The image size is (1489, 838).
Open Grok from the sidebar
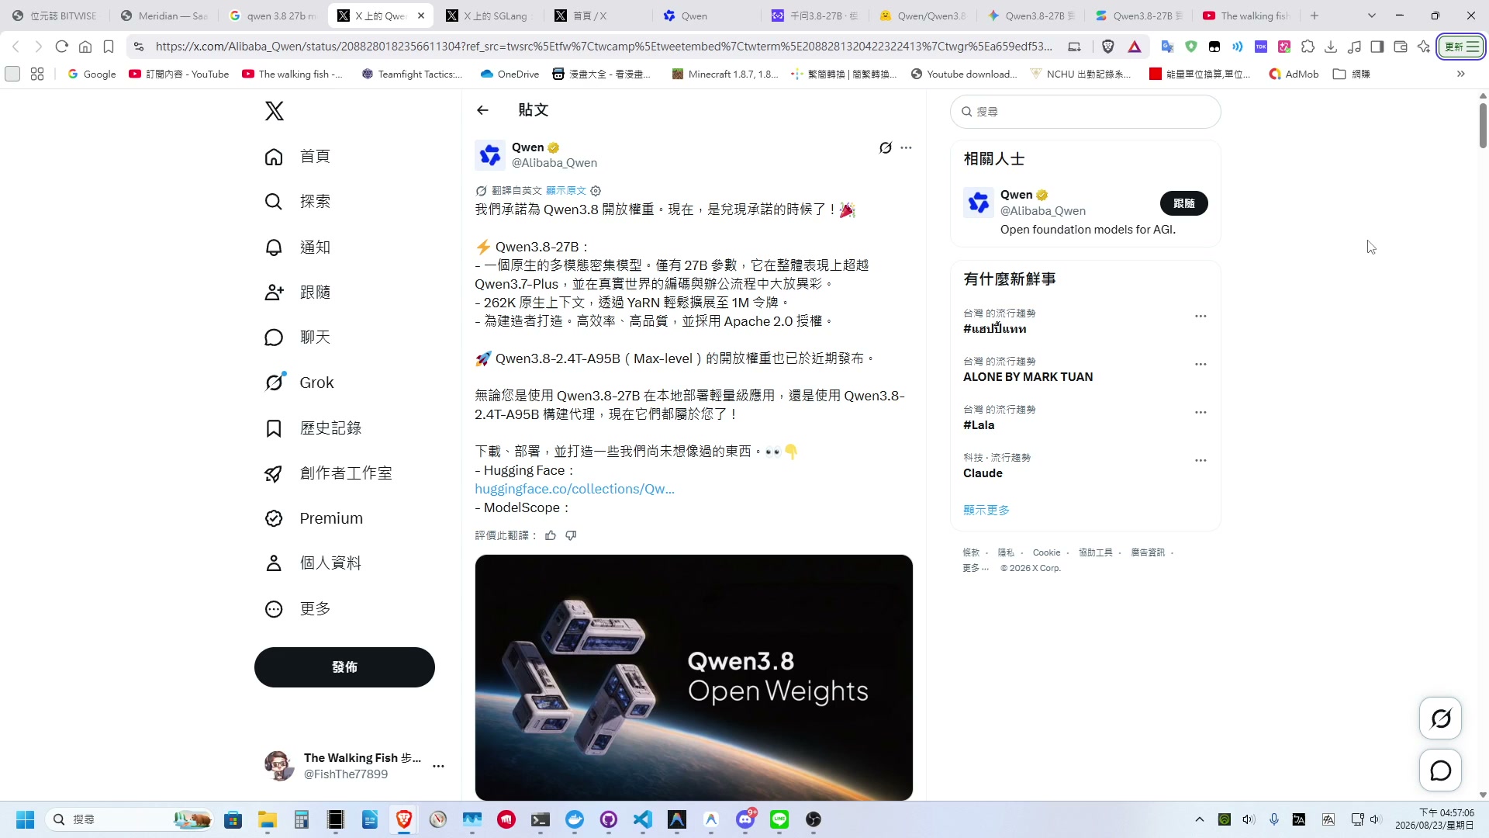(x=299, y=383)
